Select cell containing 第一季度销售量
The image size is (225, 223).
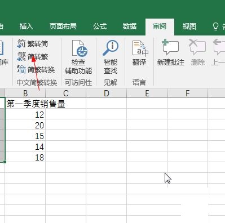coord(25,104)
